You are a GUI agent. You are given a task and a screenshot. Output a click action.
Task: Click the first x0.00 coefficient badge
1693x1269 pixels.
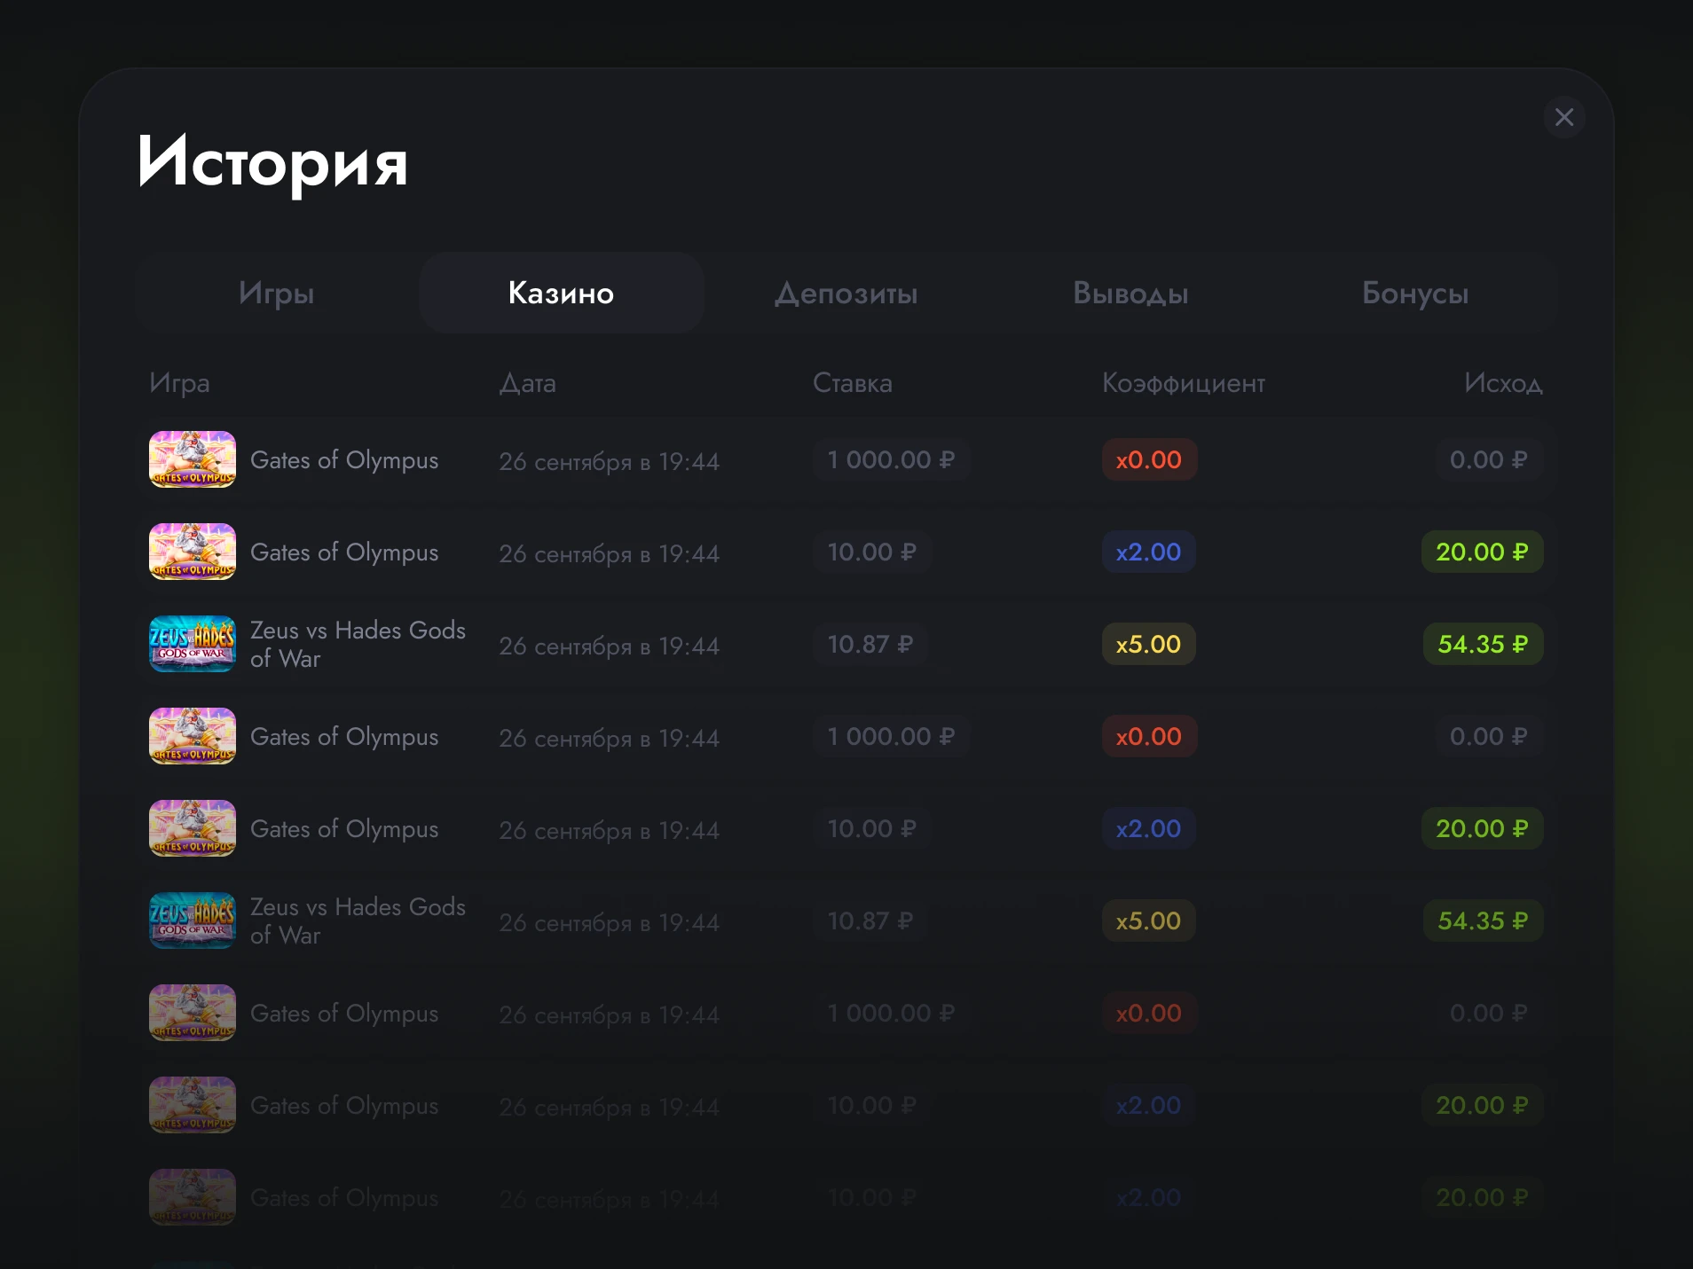[x=1149, y=459]
